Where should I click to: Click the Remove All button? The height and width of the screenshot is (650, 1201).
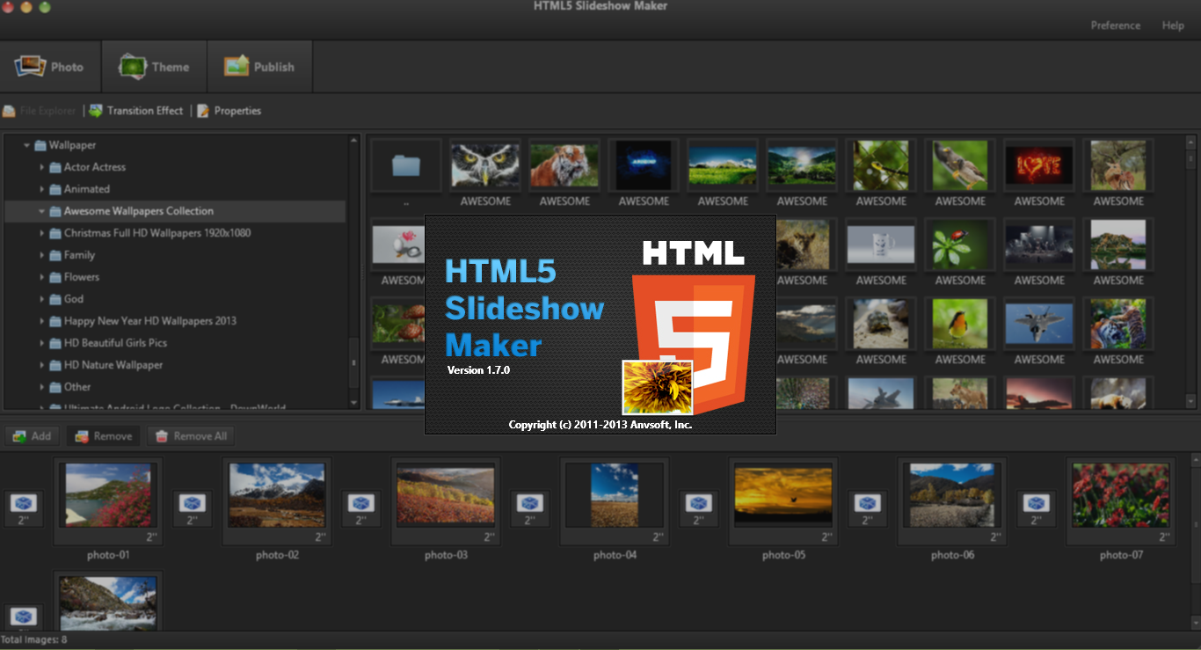[191, 436]
